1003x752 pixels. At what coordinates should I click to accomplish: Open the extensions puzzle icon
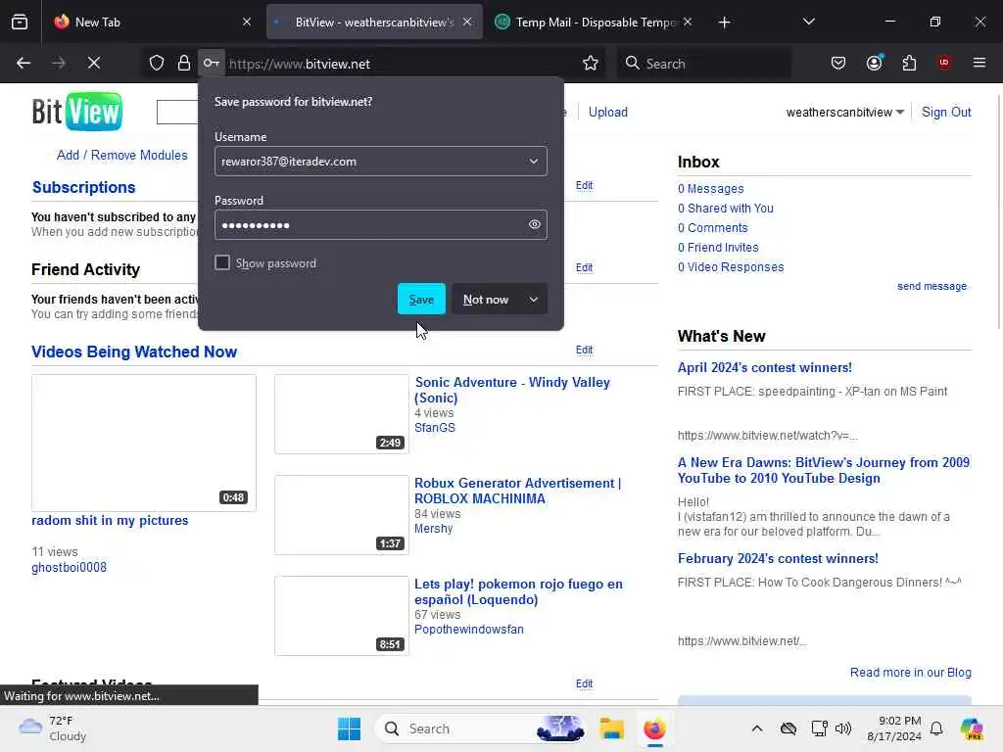(x=909, y=64)
